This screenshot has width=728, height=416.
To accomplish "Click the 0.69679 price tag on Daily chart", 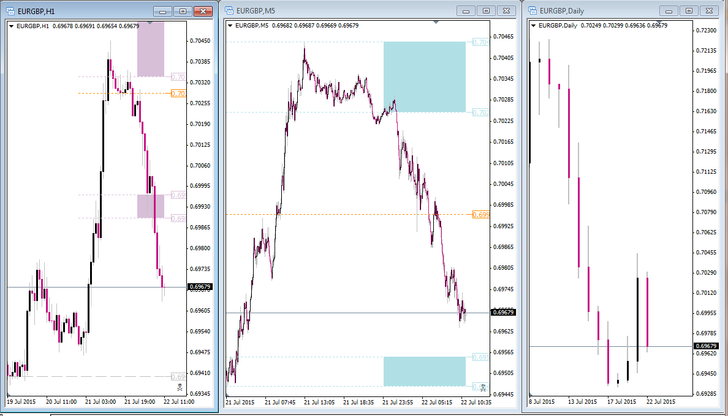I will [706, 346].
